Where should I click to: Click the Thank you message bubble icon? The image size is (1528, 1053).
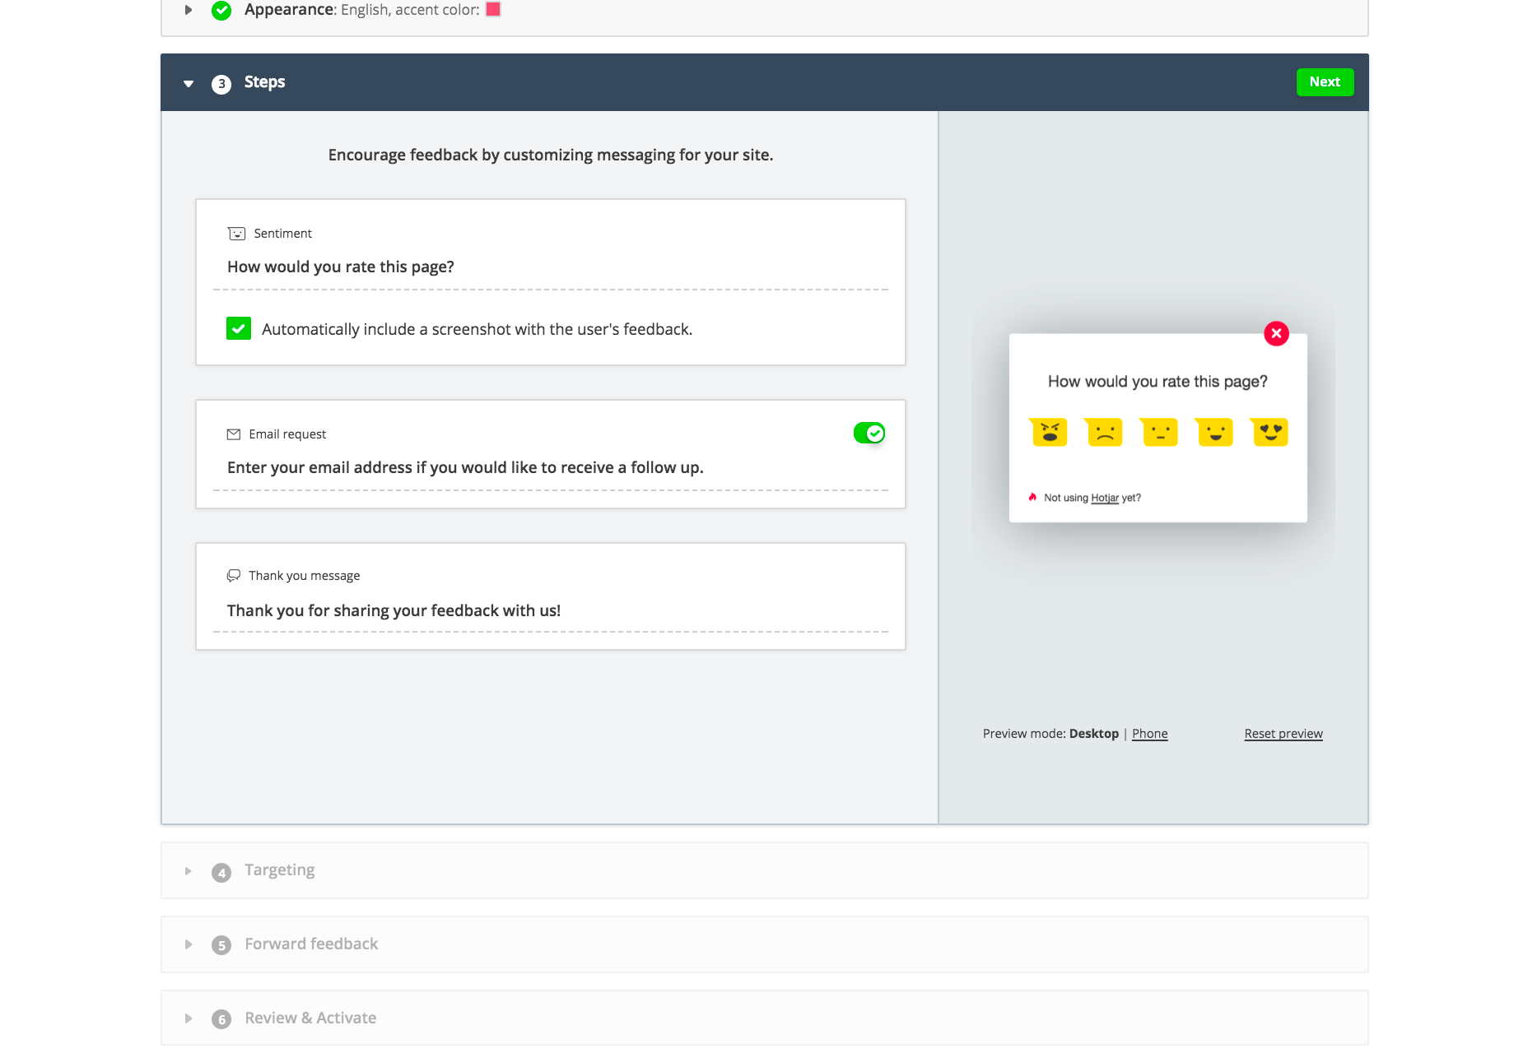(234, 576)
